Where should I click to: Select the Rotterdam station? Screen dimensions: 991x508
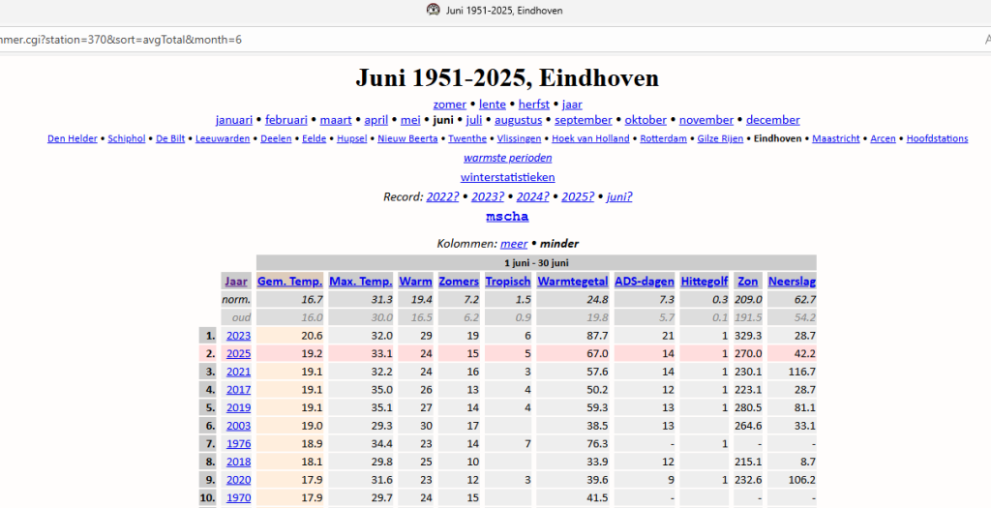tap(663, 138)
